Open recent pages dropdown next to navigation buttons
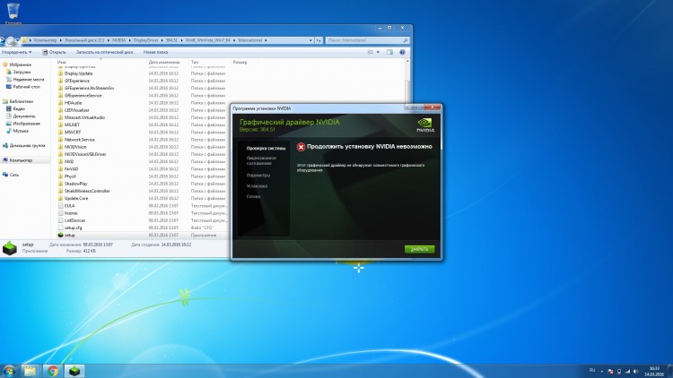The height and width of the screenshot is (378, 673). (x=18, y=40)
